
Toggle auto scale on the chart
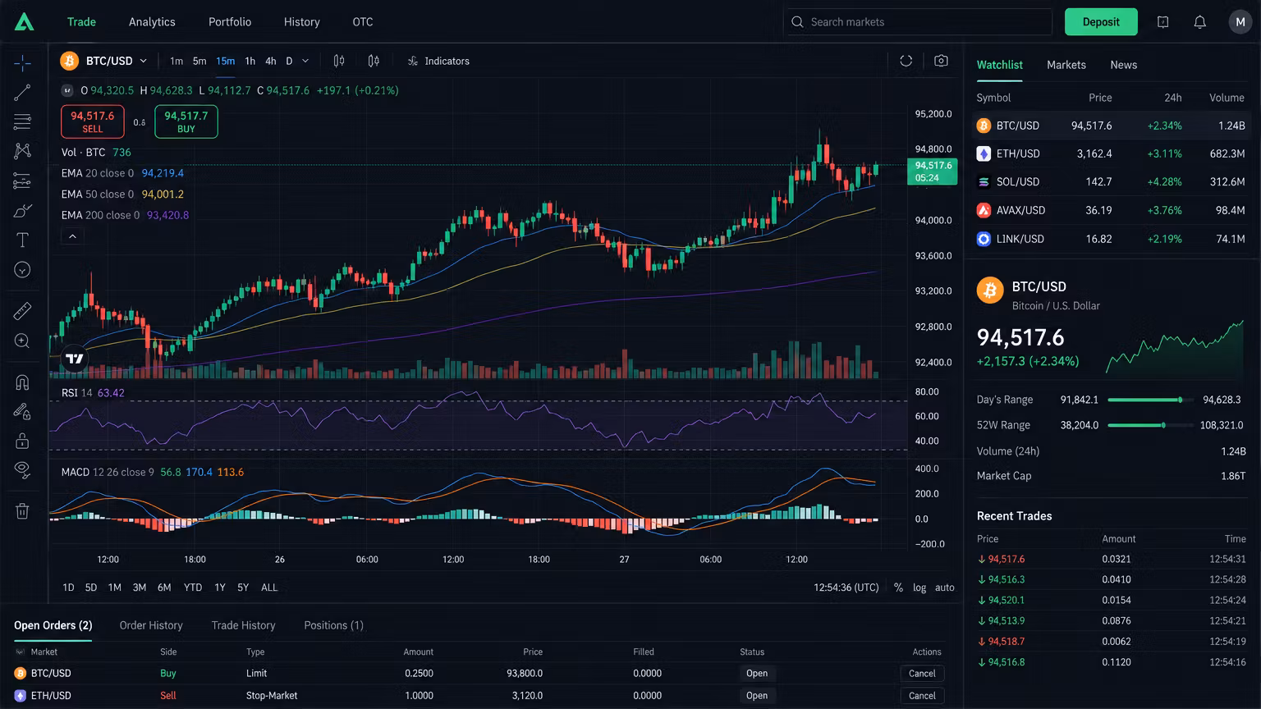(x=945, y=588)
